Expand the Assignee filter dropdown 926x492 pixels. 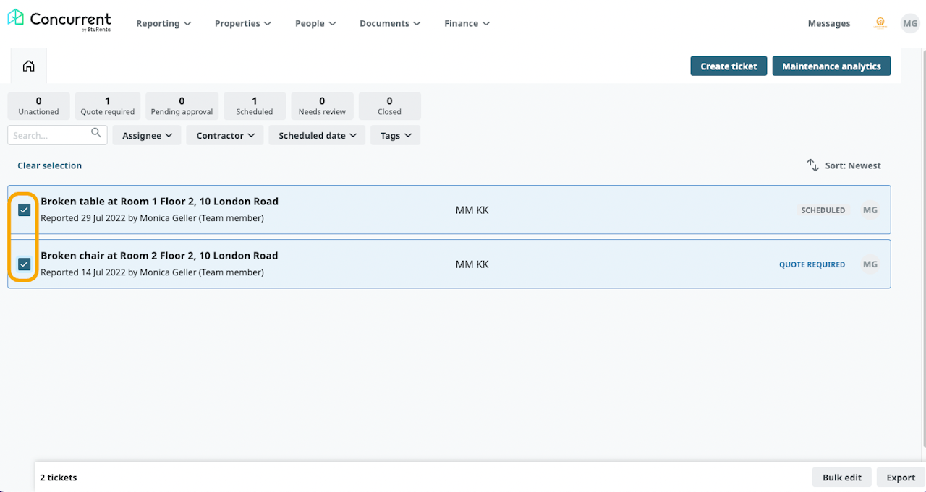point(147,136)
